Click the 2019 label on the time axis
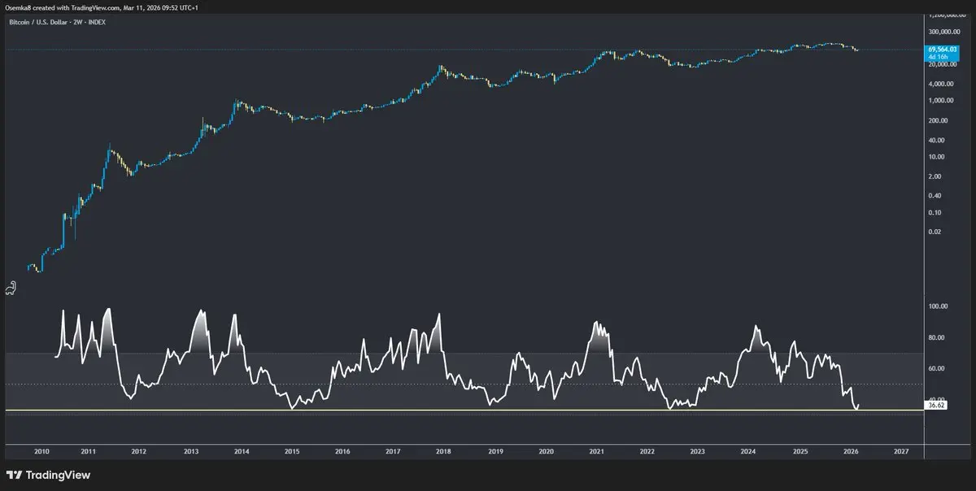Image resolution: width=976 pixels, height=491 pixels. pos(495,450)
